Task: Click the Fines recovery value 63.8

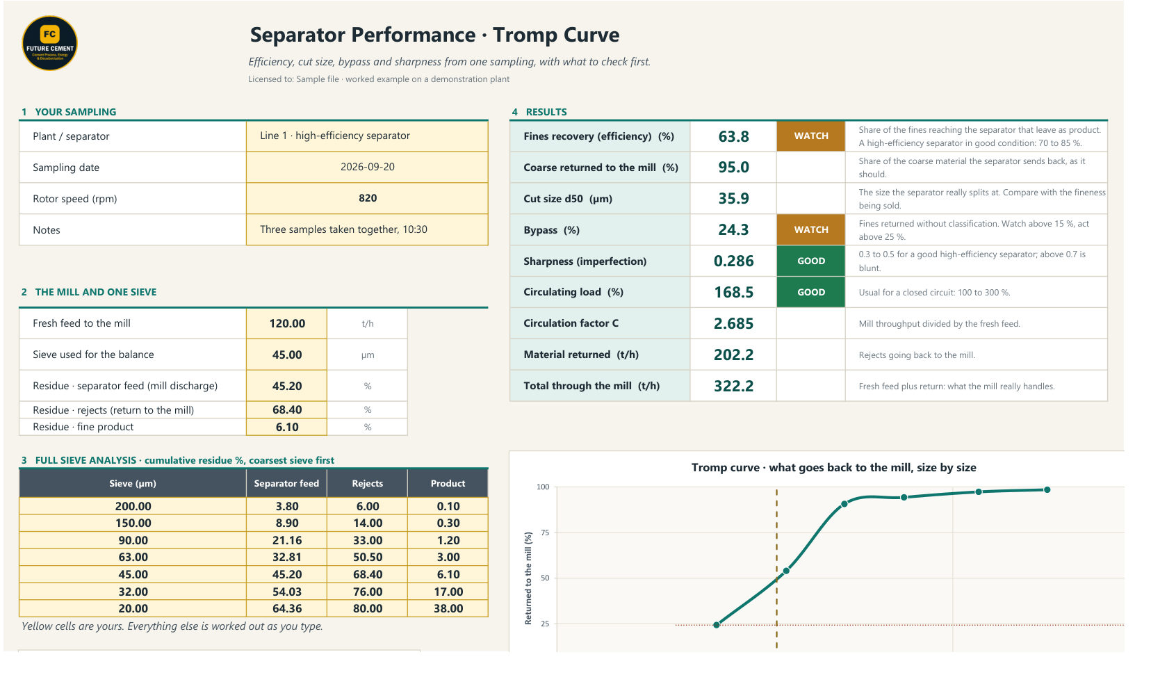Action: point(733,136)
